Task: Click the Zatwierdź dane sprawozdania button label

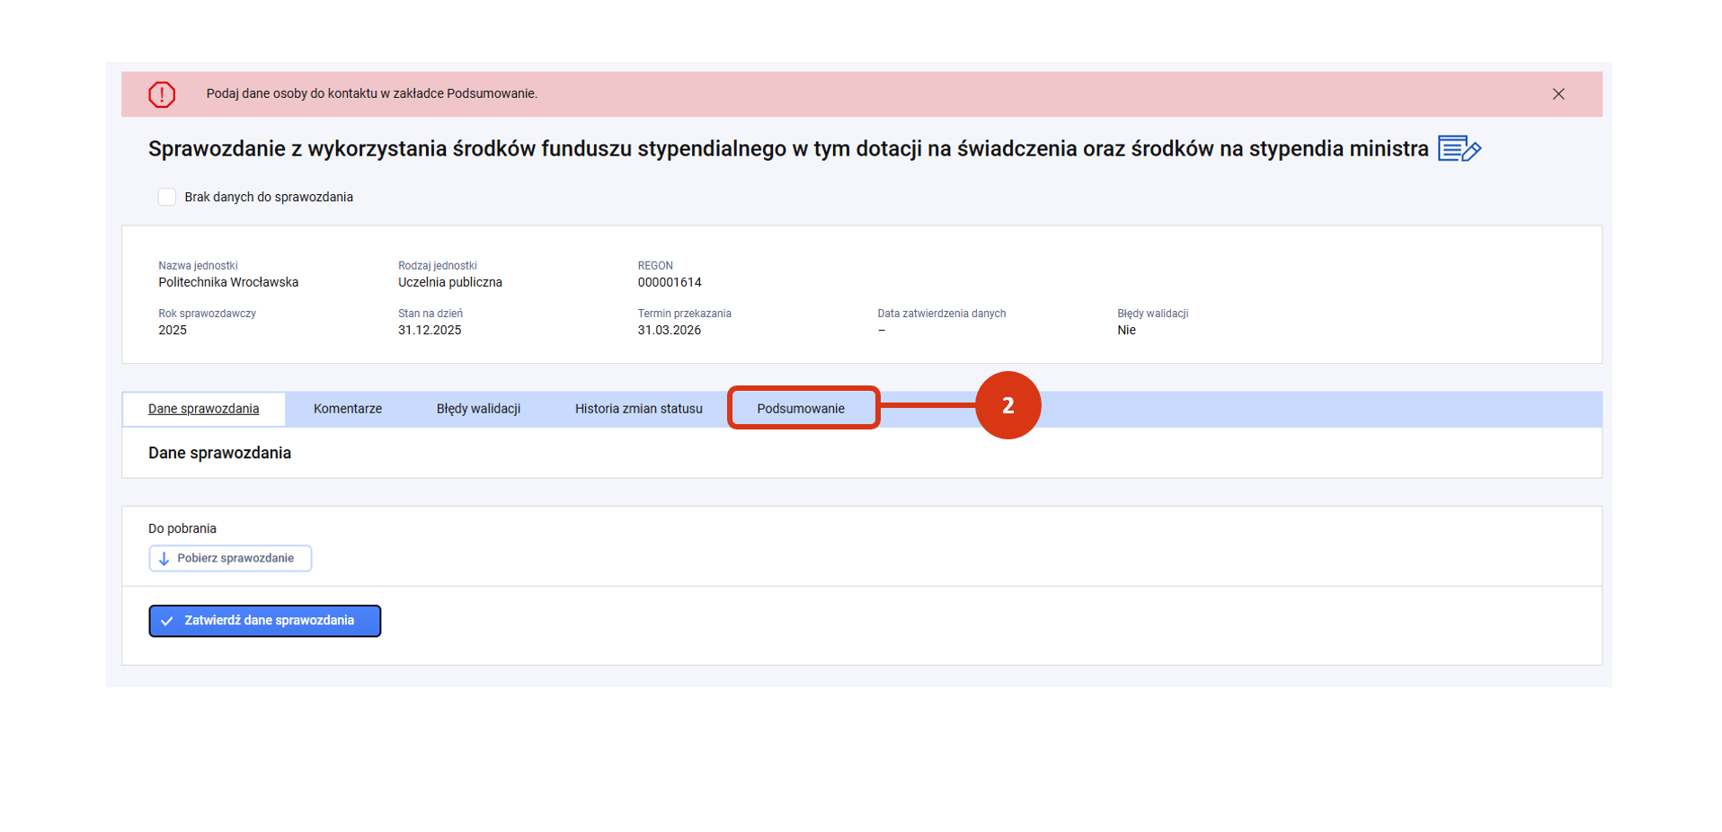Action: [269, 621]
